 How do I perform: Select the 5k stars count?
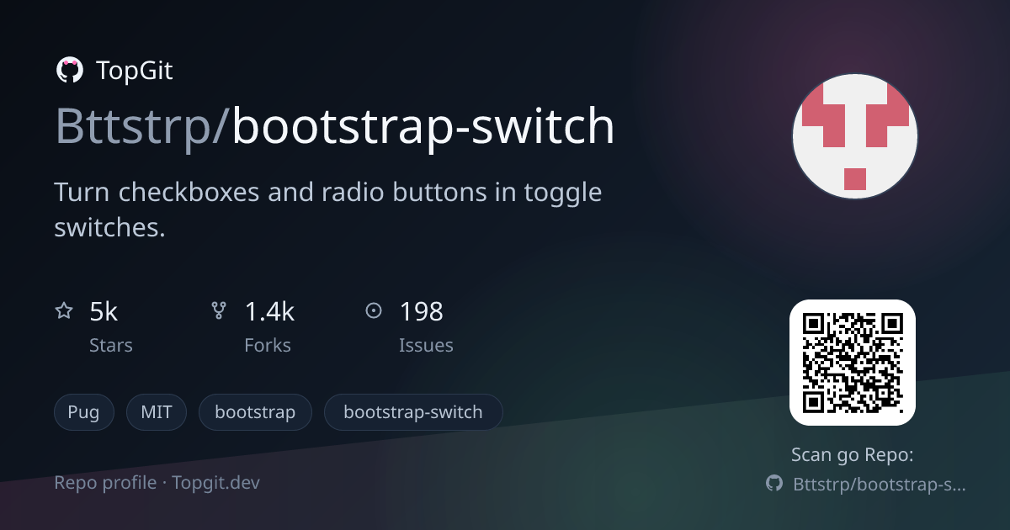tap(104, 312)
